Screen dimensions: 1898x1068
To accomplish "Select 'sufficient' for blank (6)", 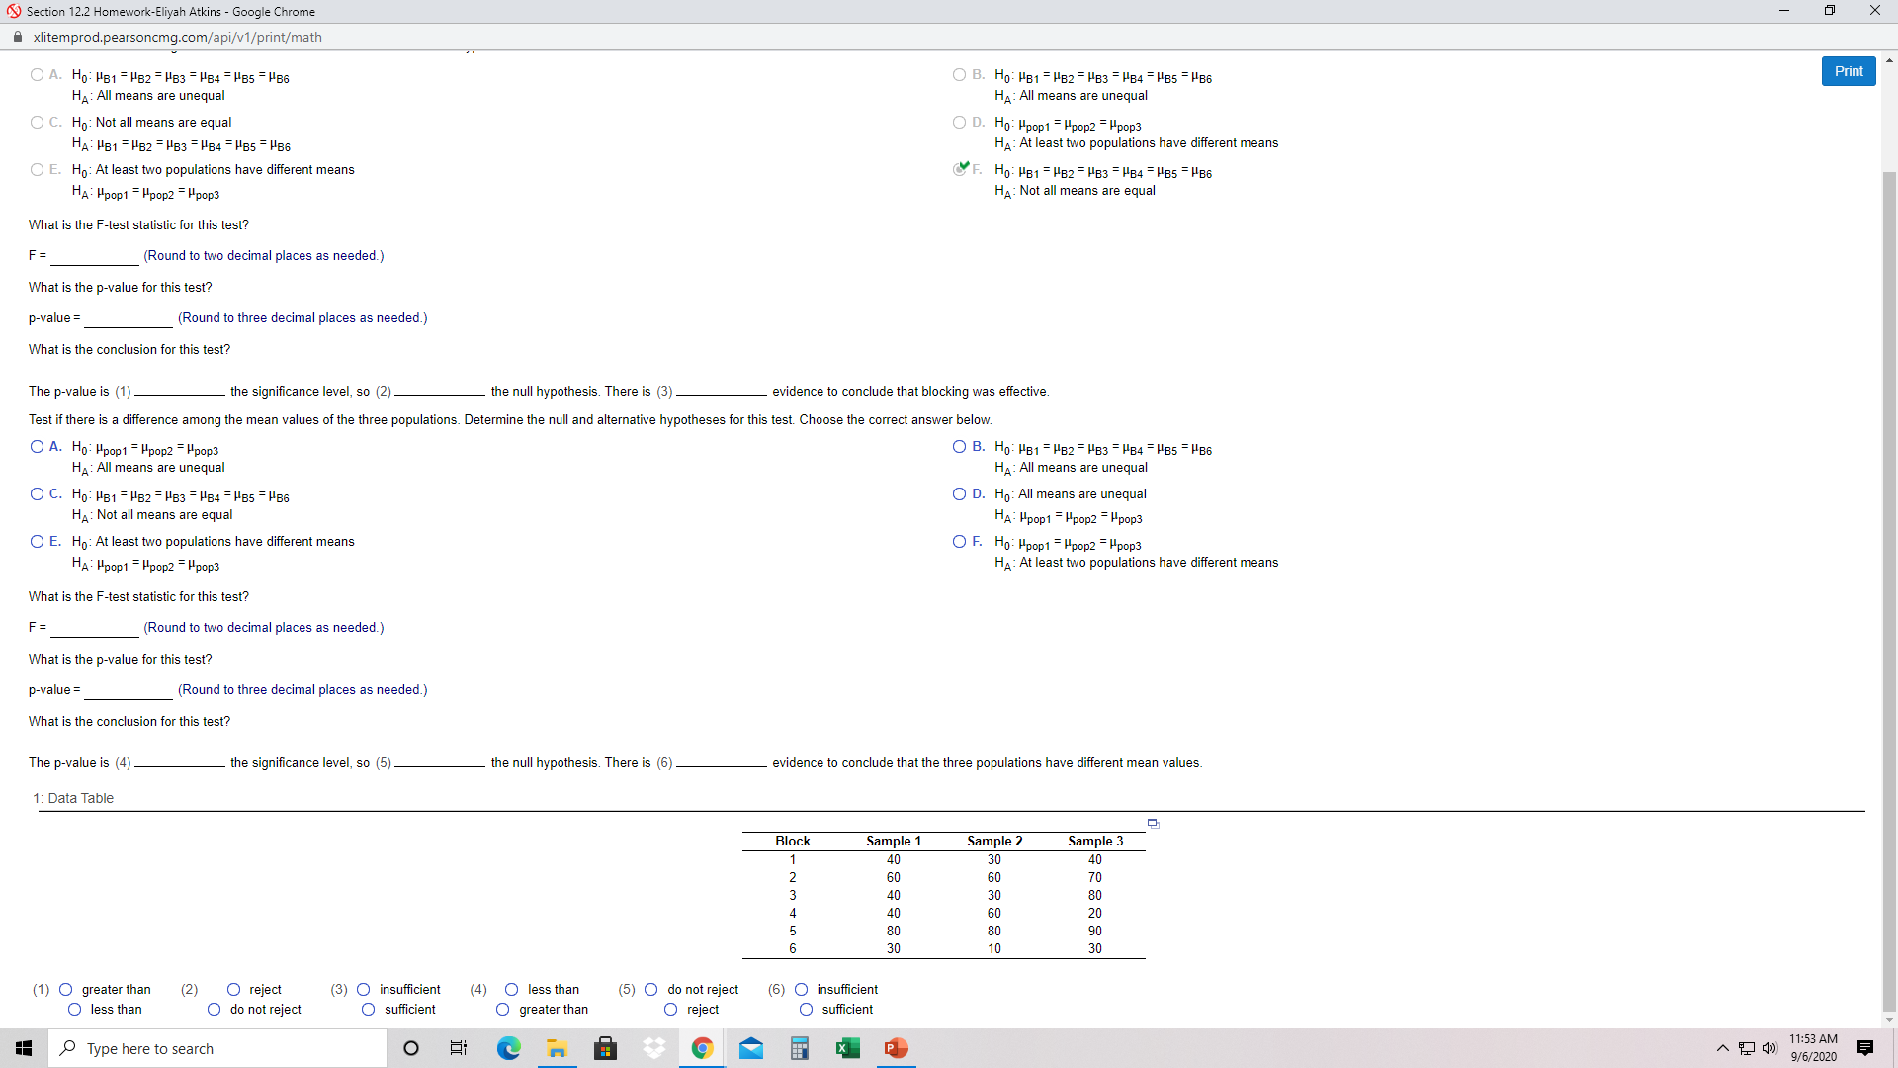I will tap(807, 1010).
